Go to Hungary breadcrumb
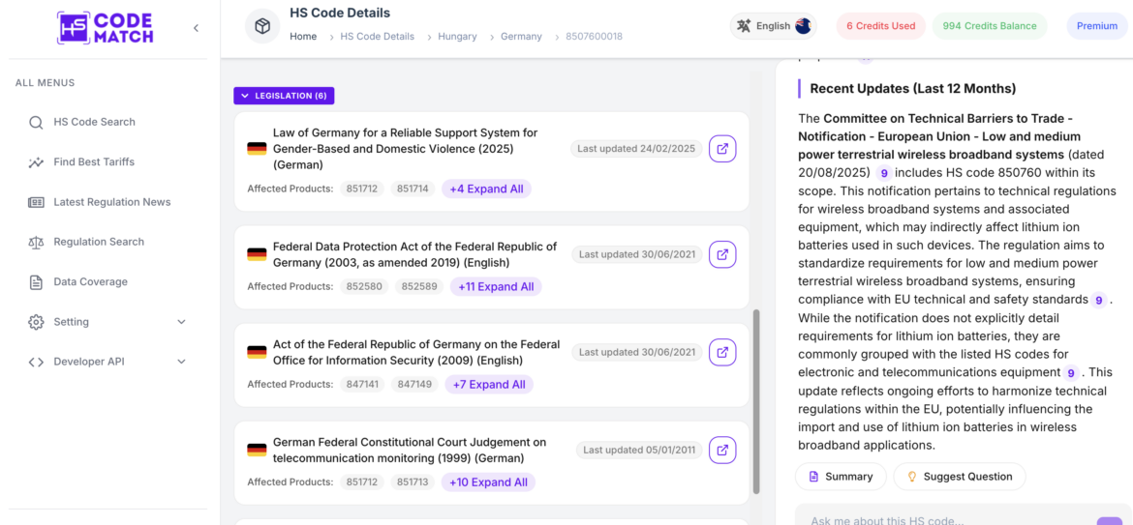This screenshot has height=525, width=1133. (x=457, y=36)
